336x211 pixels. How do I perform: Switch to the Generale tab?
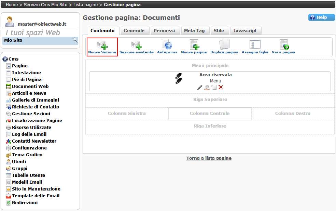[134, 31]
